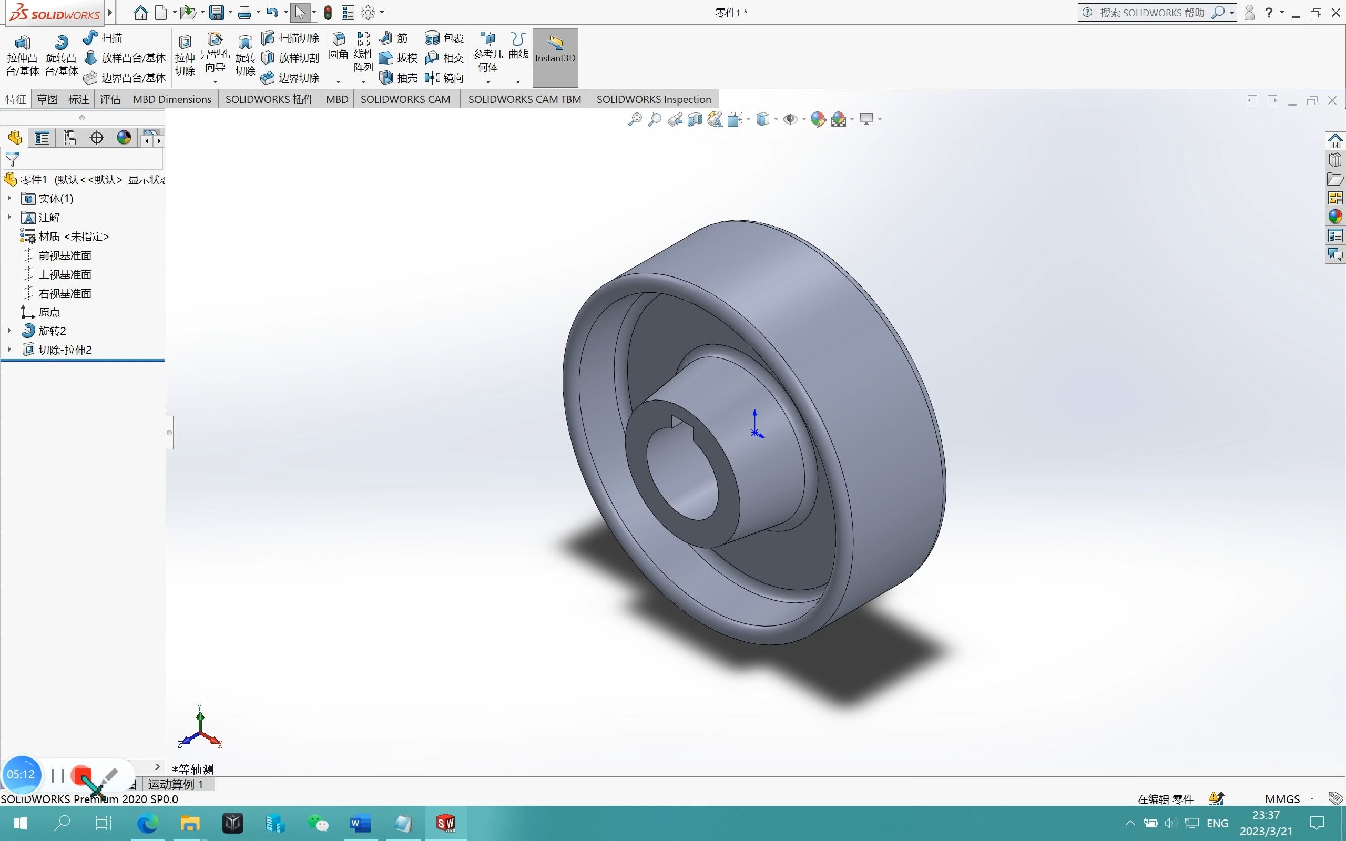1346x841 pixels.
Task: Open the Edit Appearance color wheel icon
Action: (x=818, y=119)
